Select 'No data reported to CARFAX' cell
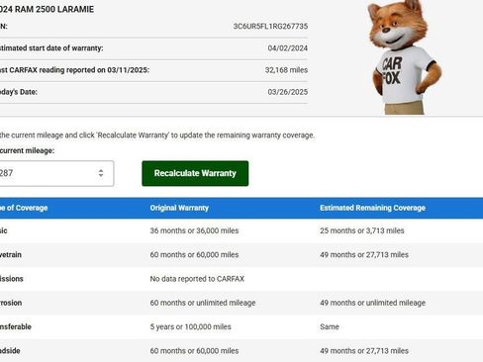 197,279
